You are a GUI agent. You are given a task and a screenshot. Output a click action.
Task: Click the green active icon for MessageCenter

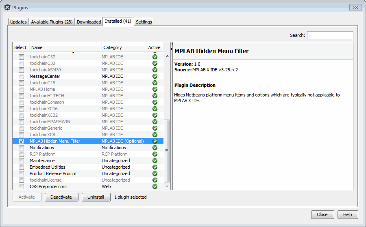click(x=155, y=76)
